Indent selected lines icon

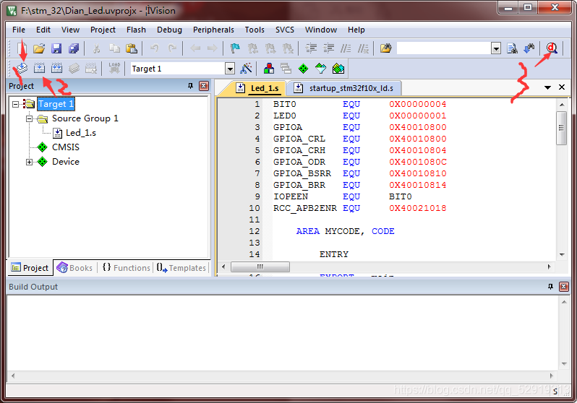point(312,48)
